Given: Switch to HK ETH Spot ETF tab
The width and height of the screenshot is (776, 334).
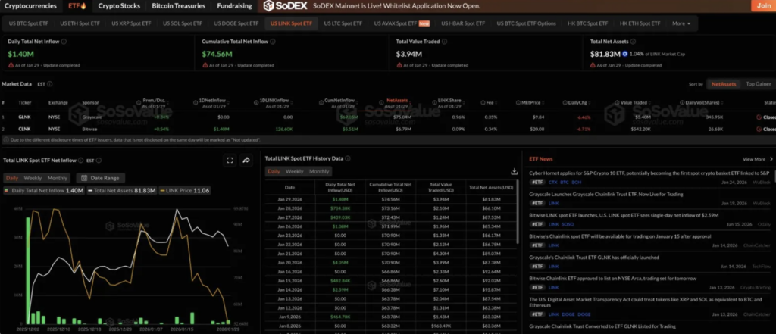Looking at the screenshot, I should tap(640, 23).
